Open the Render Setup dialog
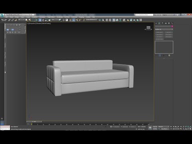Screen dimensions: 192x144 tap(128, 20)
